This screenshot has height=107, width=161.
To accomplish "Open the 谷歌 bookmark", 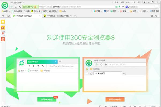I will [x=27, y=11].
